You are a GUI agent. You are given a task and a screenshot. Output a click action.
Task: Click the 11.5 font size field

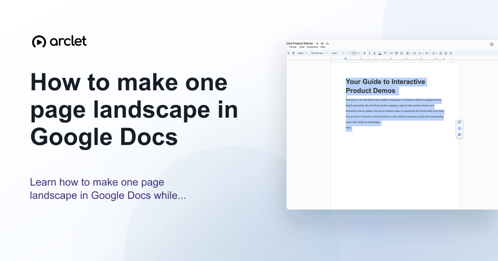click(x=354, y=53)
